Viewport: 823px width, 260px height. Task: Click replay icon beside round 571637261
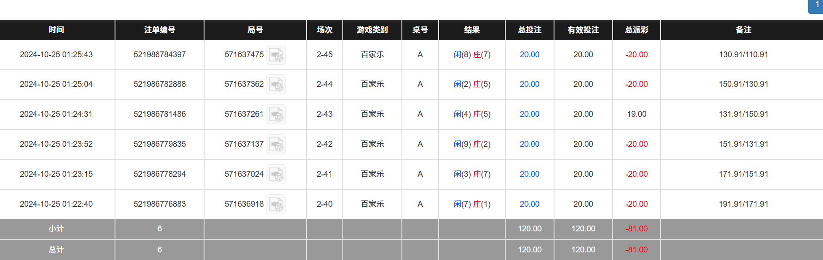276,115
